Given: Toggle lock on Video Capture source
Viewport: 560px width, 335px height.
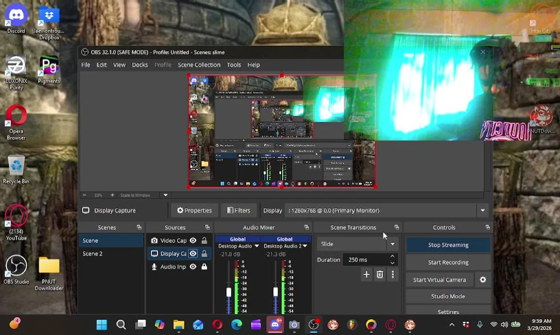Looking at the screenshot, I should [x=204, y=241].
